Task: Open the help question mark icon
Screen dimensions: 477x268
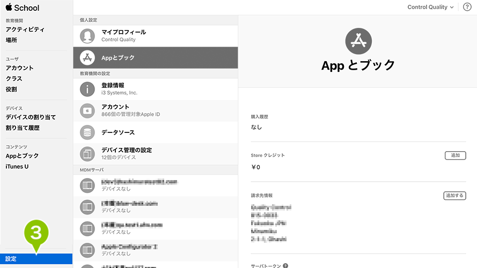Action: pyautogui.click(x=467, y=7)
